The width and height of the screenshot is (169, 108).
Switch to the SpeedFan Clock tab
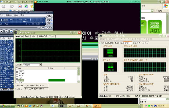(x=27, y=36)
